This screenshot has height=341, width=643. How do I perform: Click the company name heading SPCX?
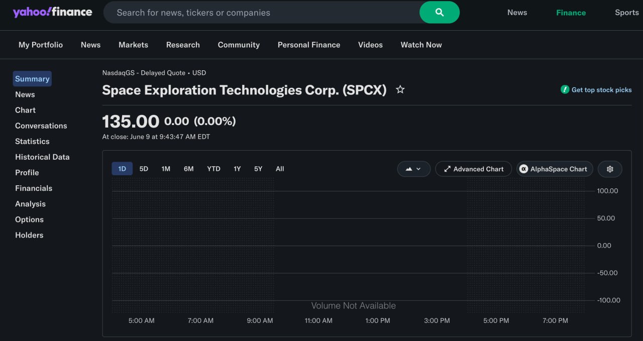(x=244, y=90)
